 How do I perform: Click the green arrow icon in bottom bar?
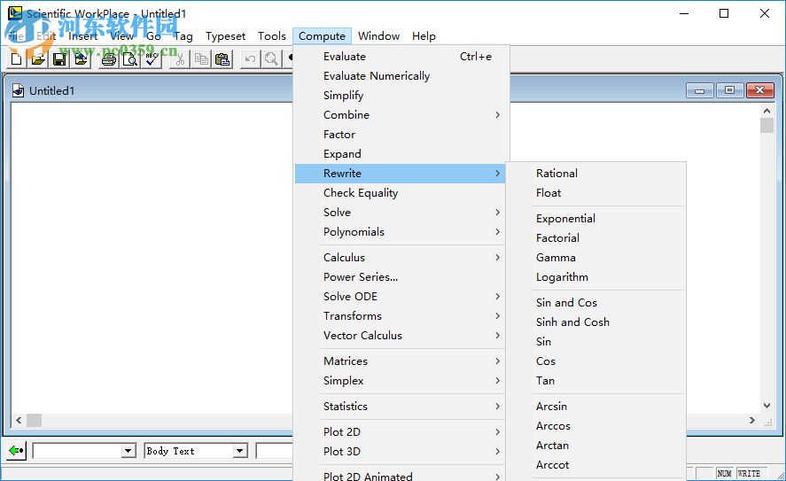coord(17,451)
